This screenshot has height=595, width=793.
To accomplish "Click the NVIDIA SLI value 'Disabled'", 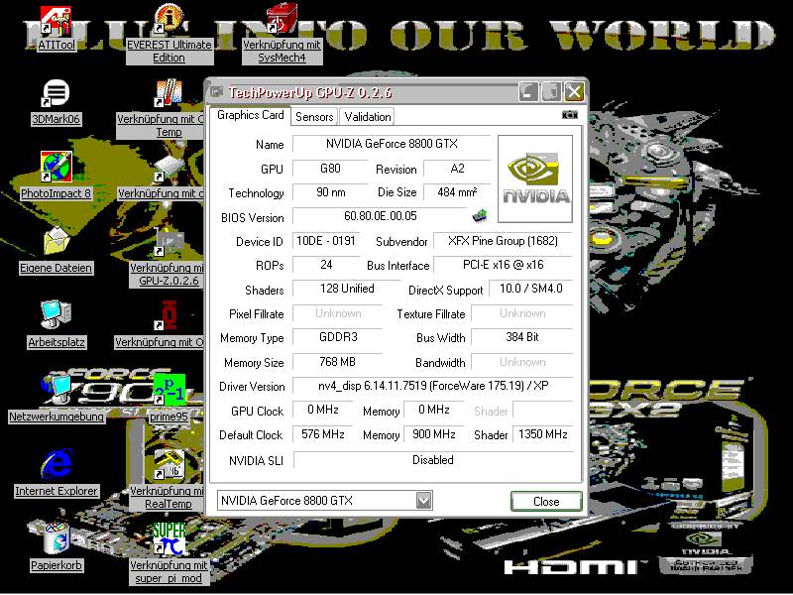I will tap(433, 460).
